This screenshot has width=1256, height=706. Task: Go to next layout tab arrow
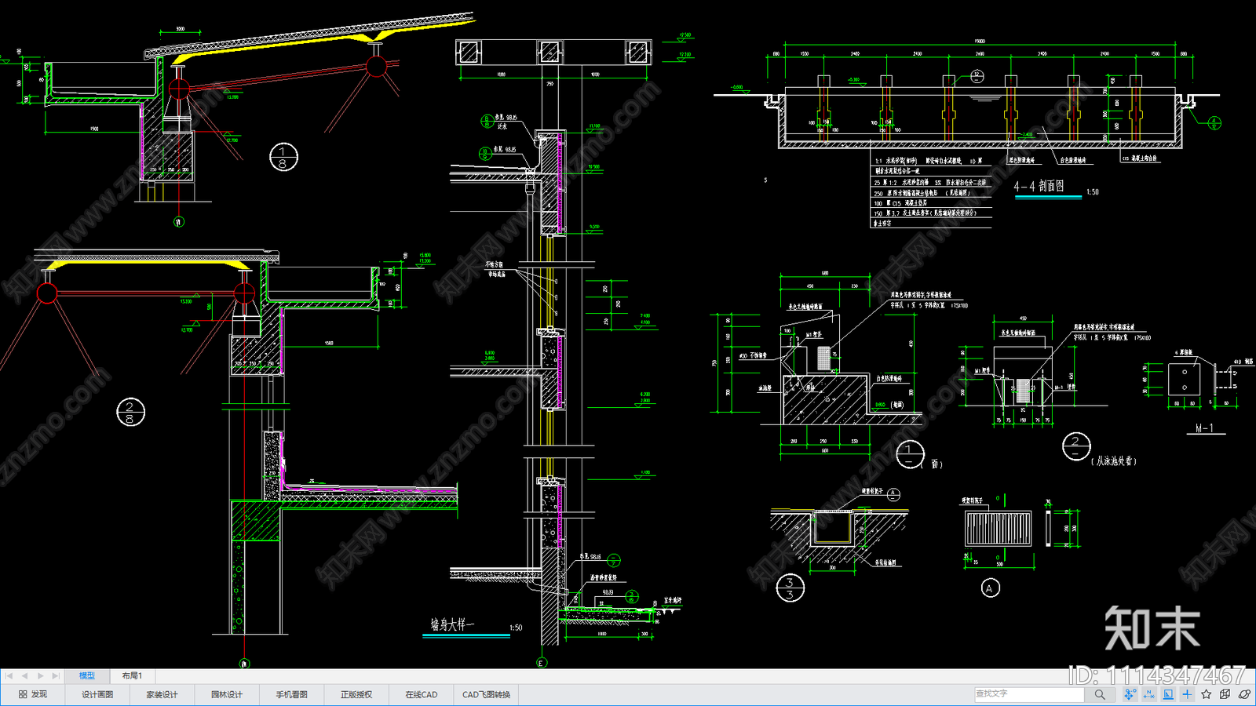click(41, 675)
